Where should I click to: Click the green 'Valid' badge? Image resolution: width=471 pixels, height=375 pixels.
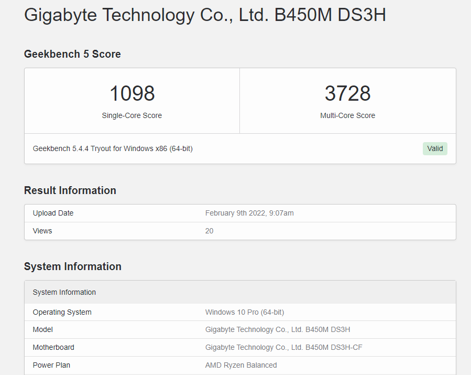tap(435, 148)
